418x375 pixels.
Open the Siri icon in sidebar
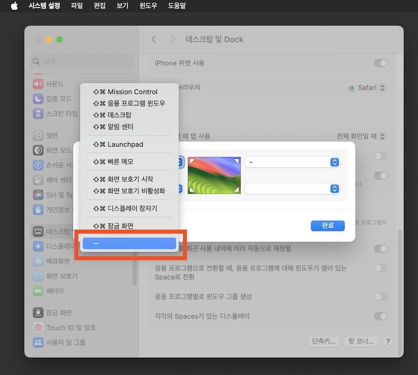(38, 195)
